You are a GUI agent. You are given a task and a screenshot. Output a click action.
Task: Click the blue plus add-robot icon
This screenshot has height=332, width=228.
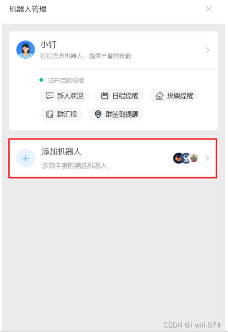25,158
